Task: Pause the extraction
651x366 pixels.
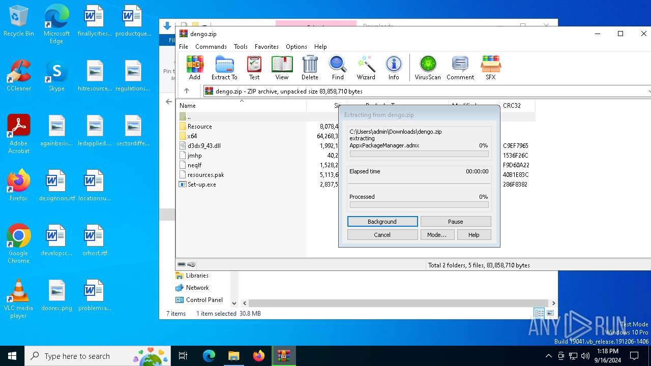Action: 456,222
